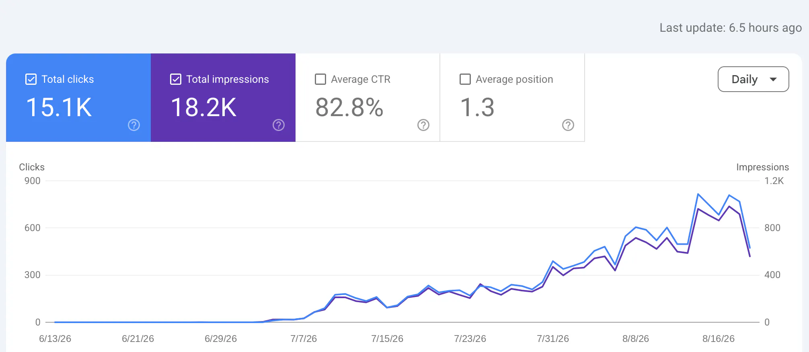Click the Average position label

tap(514, 79)
